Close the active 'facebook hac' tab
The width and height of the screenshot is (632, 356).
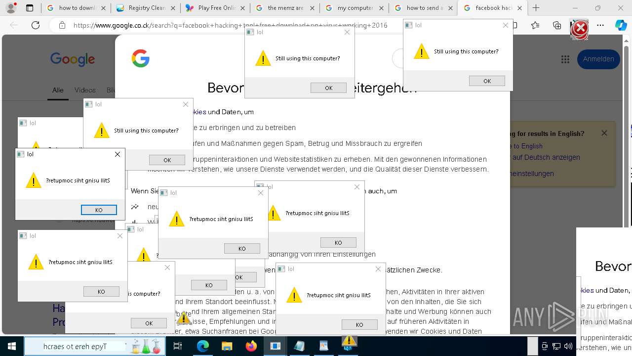tap(519, 8)
